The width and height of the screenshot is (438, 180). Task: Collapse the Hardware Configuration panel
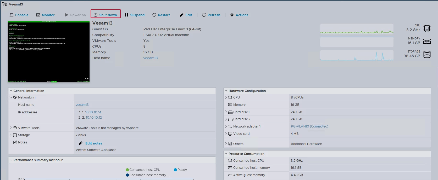(x=226, y=91)
